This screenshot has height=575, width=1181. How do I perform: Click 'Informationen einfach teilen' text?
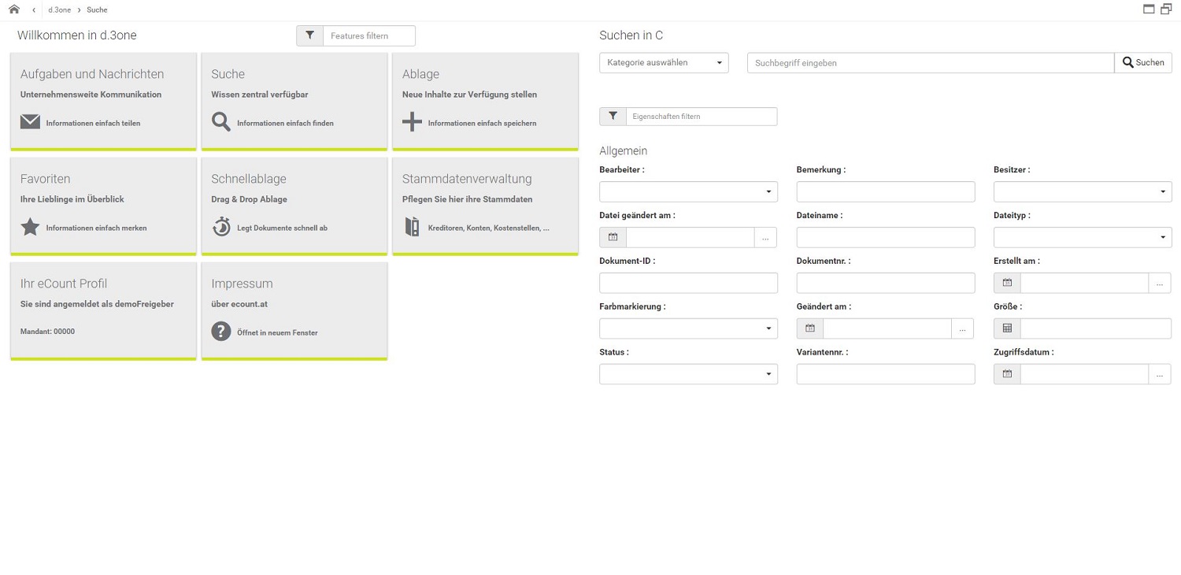click(x=93, y=124)
